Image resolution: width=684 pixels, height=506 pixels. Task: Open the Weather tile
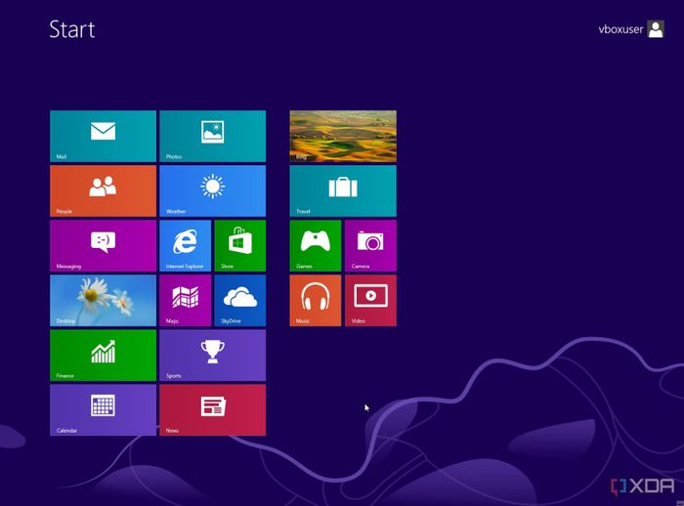point(212,191)
